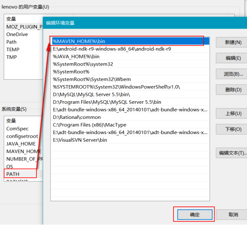Select the android-ndk-r9 path entry
The image size is (247, 225).
tap(130, 49)
